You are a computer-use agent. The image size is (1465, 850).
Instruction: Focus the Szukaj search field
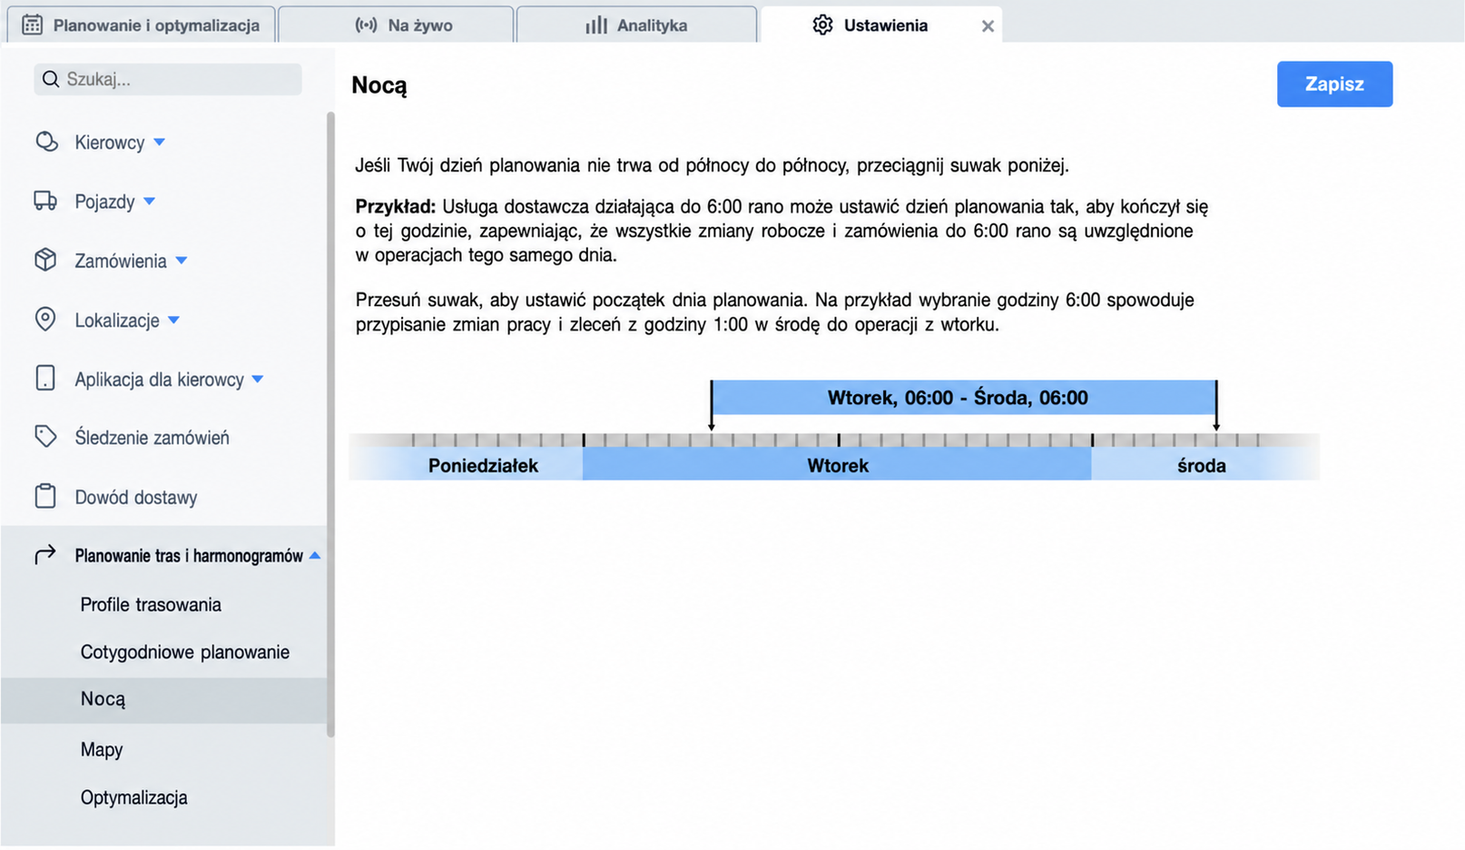coord(168,79)
